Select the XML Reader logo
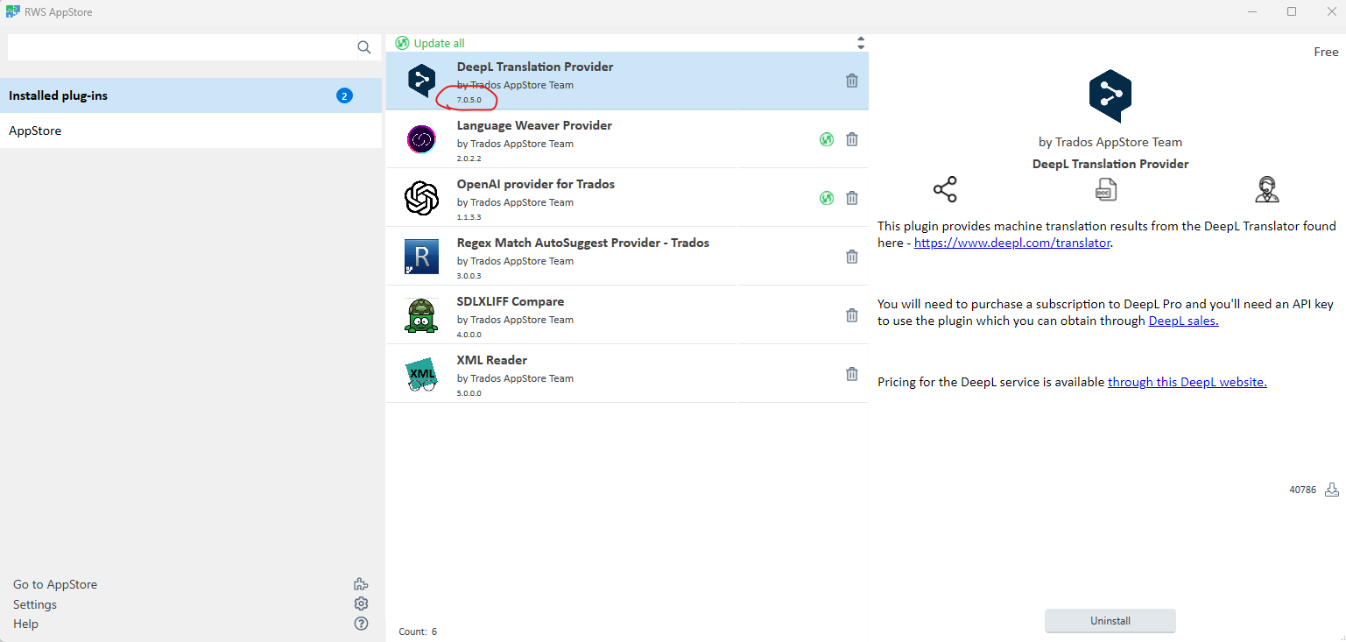Image resolution: width=1346 pixels, height=642 pixels. 421,374
